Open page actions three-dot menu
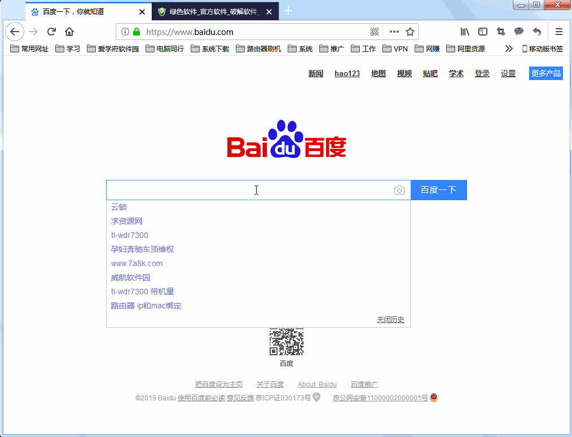This screenshot has height=437, width=572. click(394, 32)
